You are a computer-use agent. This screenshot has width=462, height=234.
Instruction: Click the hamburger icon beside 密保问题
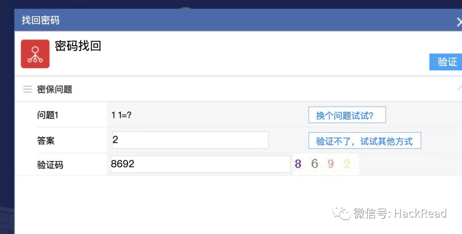point(27,89)
